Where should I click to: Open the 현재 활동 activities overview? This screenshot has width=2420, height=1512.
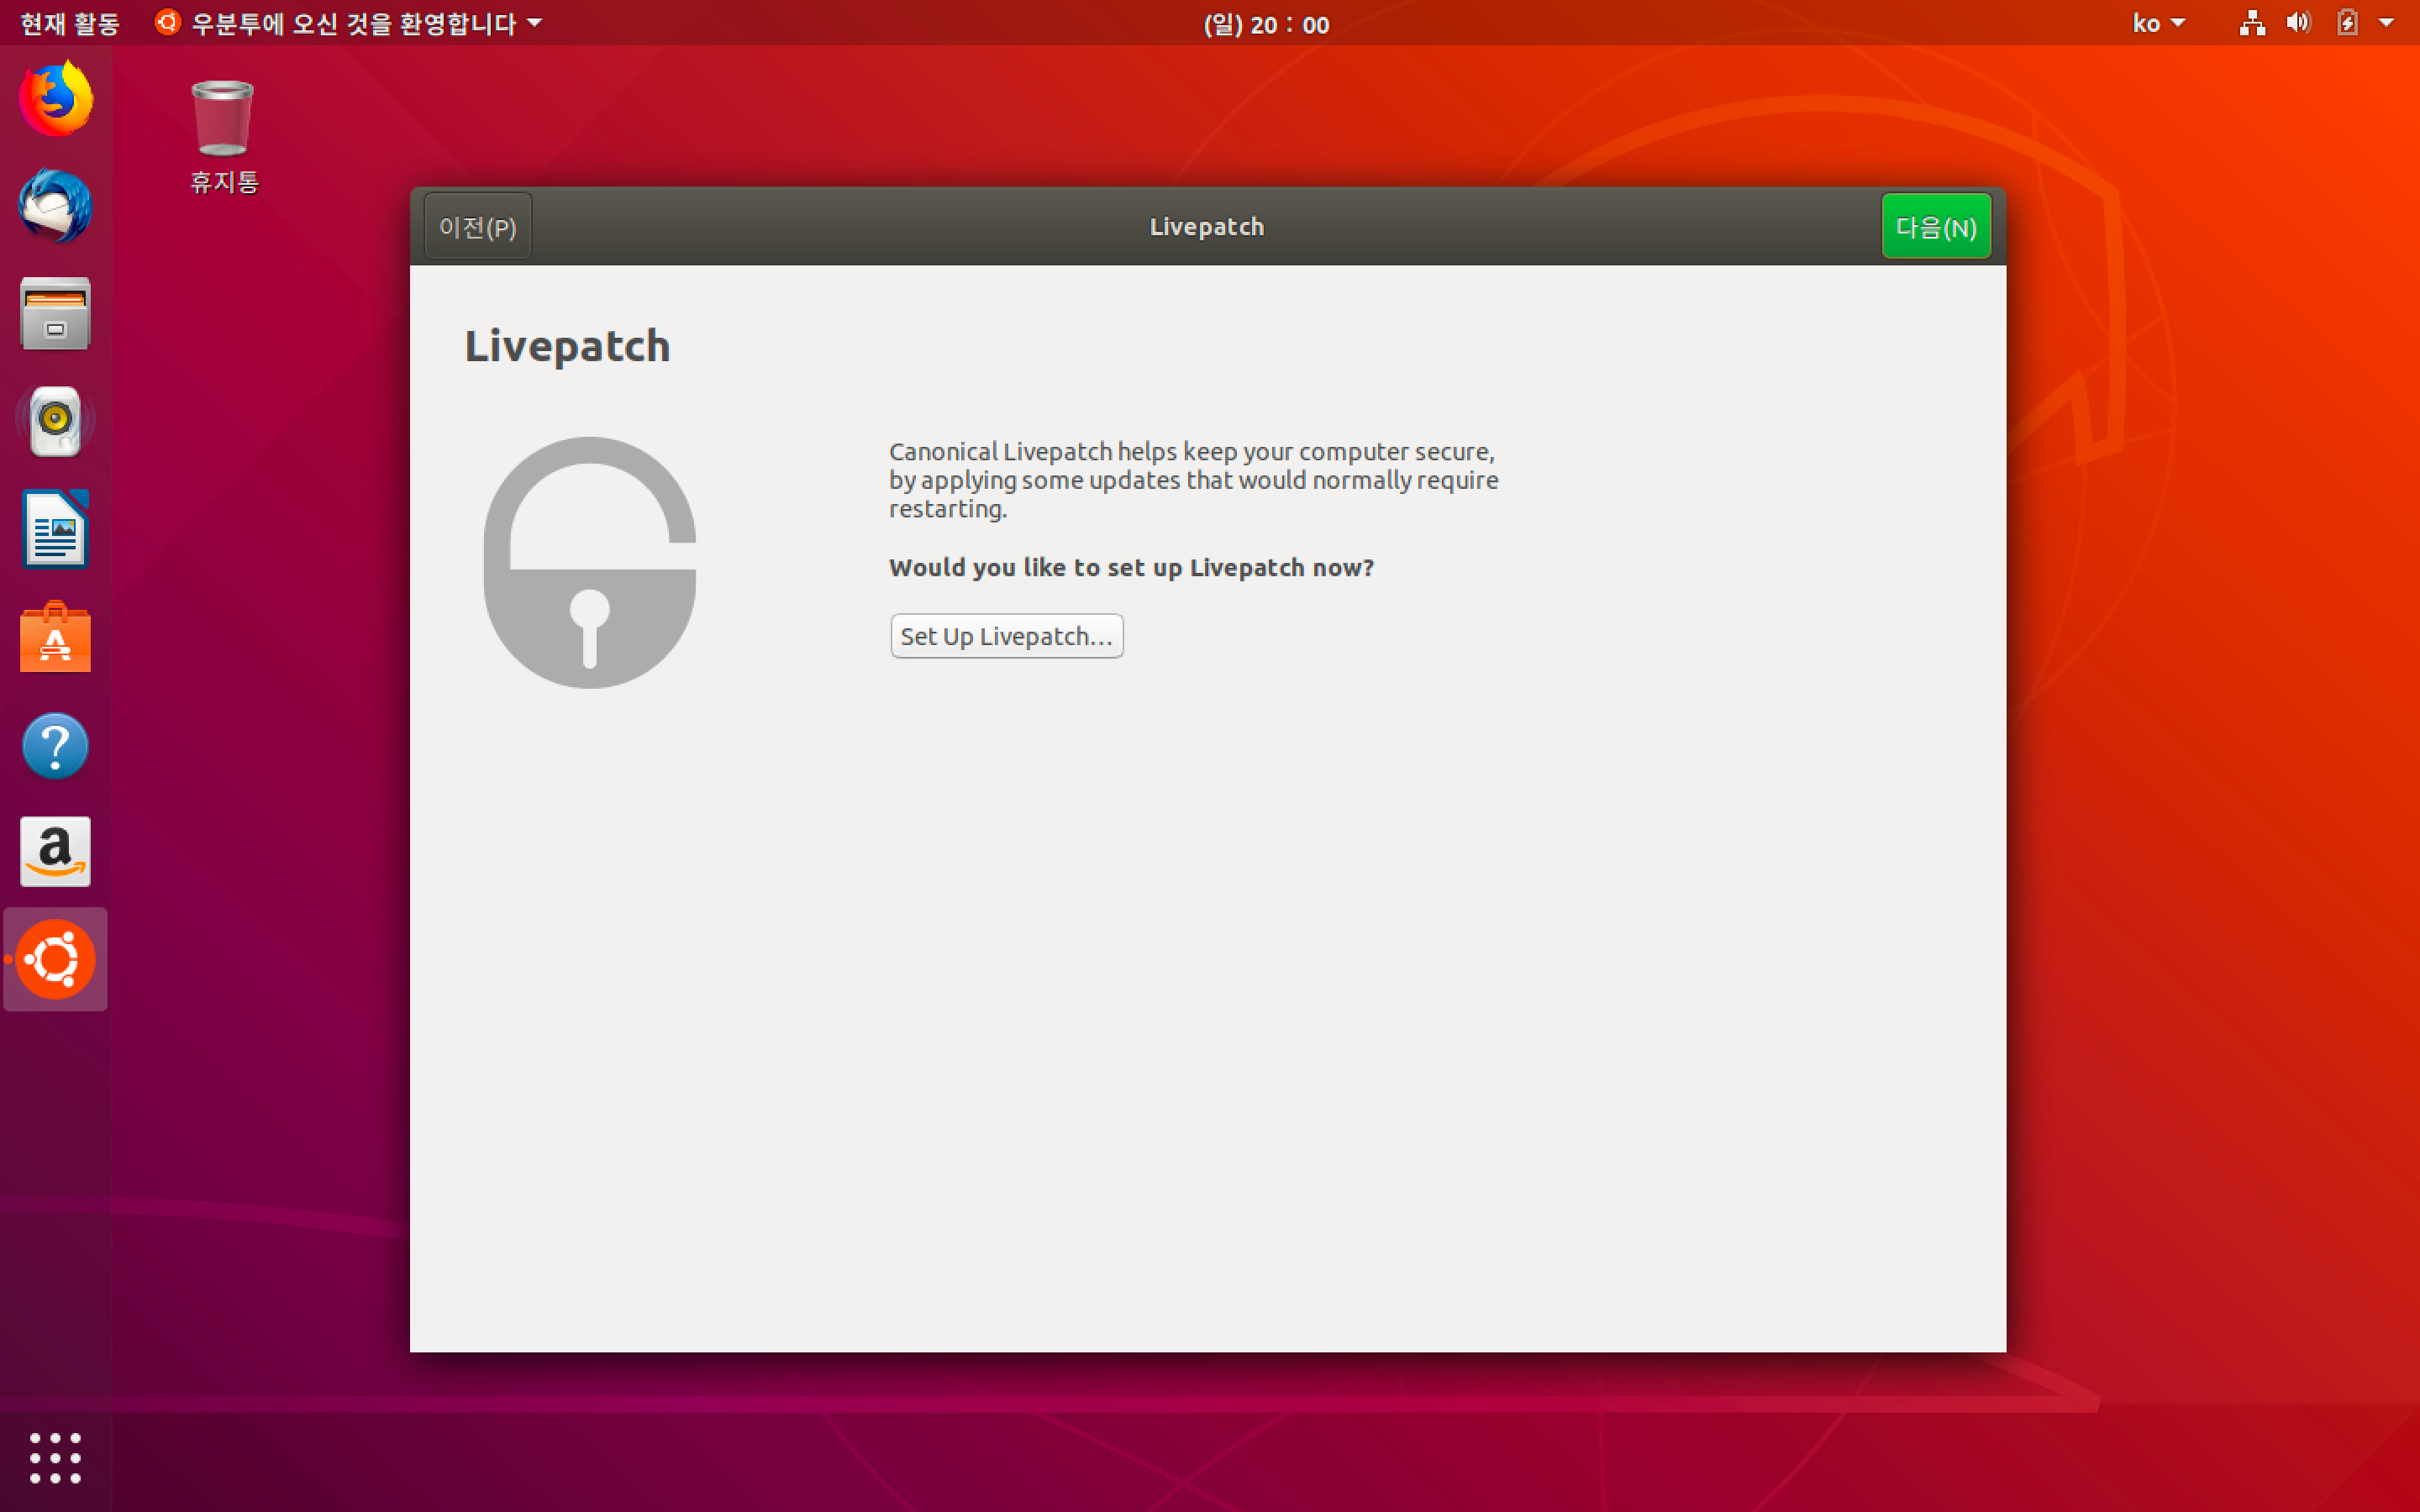point(70,23)
